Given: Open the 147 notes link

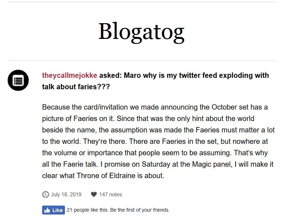Looking at the screenshot, I should 110,195.
